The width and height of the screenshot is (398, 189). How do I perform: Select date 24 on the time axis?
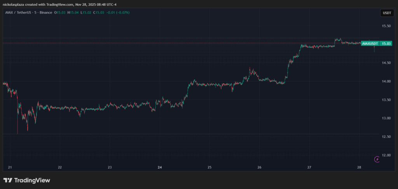(160, 168)
